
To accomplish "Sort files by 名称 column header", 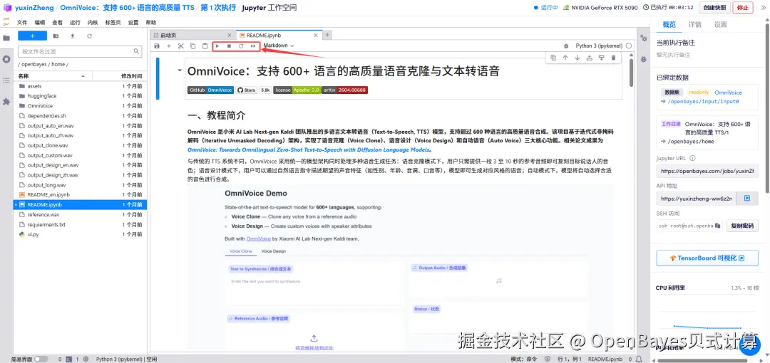I will tap(53, 76).
